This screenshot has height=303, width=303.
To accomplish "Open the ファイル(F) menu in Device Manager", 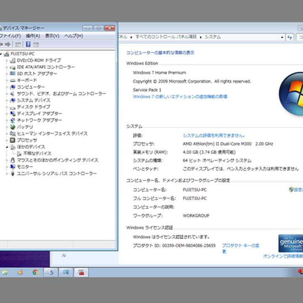I will coord(10,36).
